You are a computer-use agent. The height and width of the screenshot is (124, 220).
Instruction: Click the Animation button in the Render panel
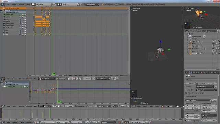pyautogui.click(x=201, y=83)
